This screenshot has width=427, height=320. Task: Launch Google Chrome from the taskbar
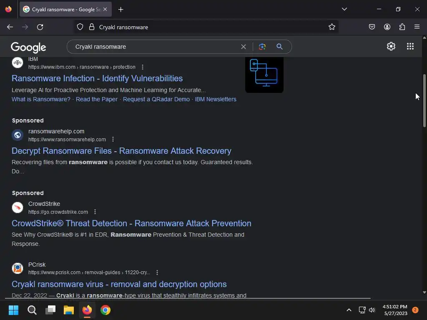pyautogui.click(x=105, y=310)
